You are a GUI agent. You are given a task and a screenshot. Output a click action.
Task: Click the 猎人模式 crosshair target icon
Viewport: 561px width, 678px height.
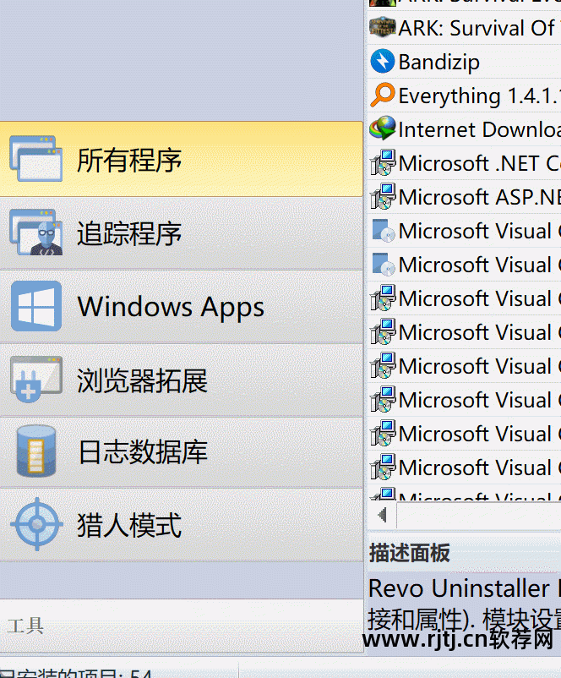point(36,524)
